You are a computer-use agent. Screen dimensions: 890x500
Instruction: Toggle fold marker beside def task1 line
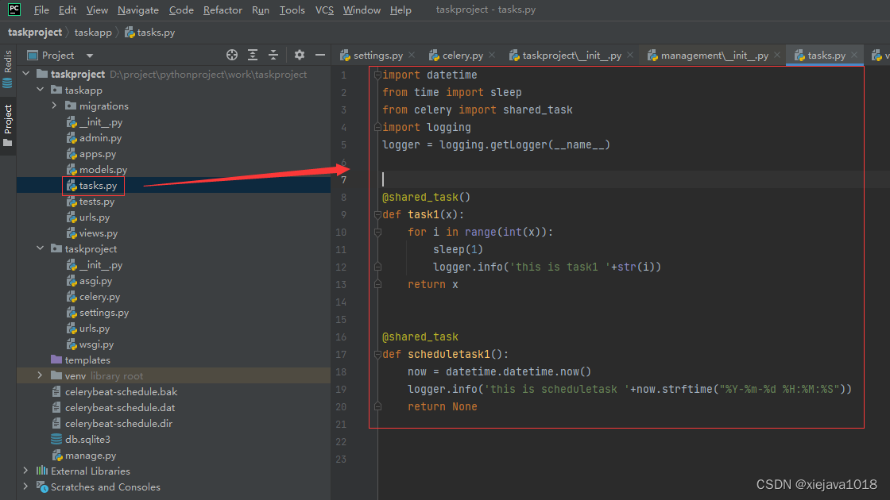377,214
